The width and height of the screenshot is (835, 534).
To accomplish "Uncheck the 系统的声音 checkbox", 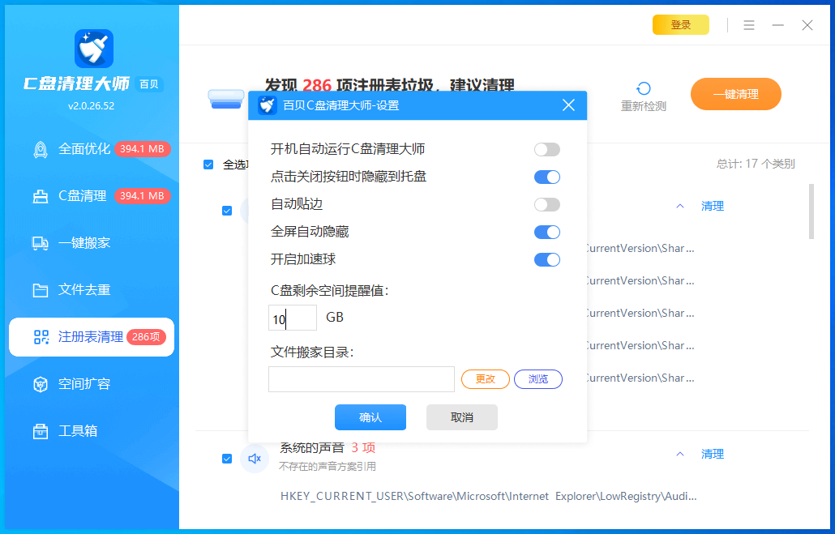I will 227,459.
